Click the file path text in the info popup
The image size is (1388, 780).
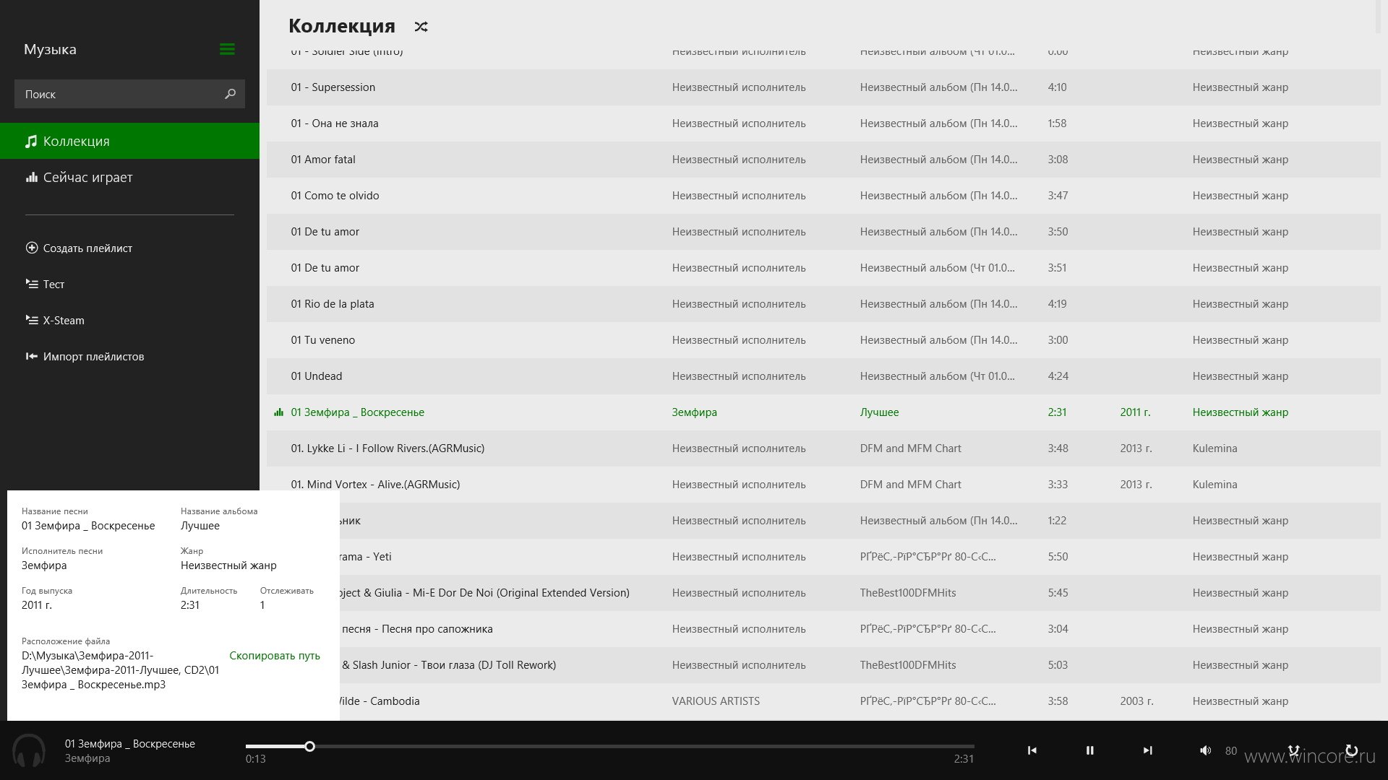coord(120,670)
